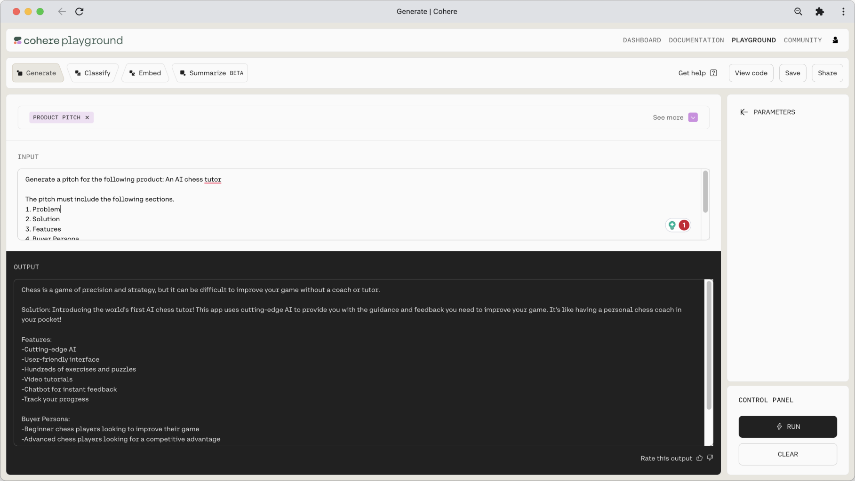Open the user profile icon
Viewport: 855px width, 481px height.
(835, 40)
